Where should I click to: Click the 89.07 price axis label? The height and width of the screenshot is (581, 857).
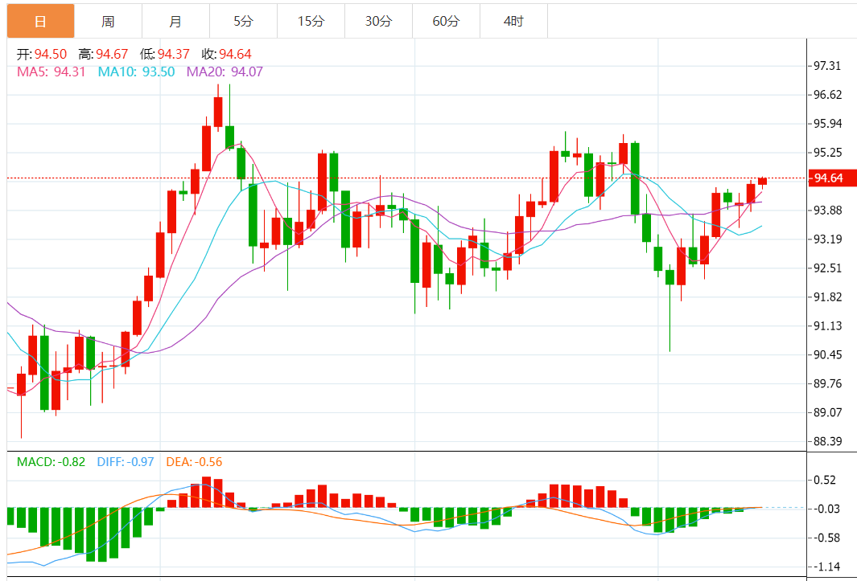point(827,412)
